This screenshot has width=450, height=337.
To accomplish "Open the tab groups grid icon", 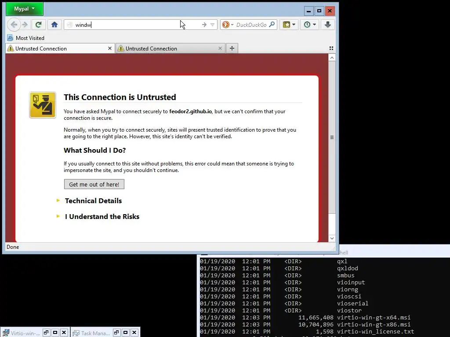I will tap(331, 48).
